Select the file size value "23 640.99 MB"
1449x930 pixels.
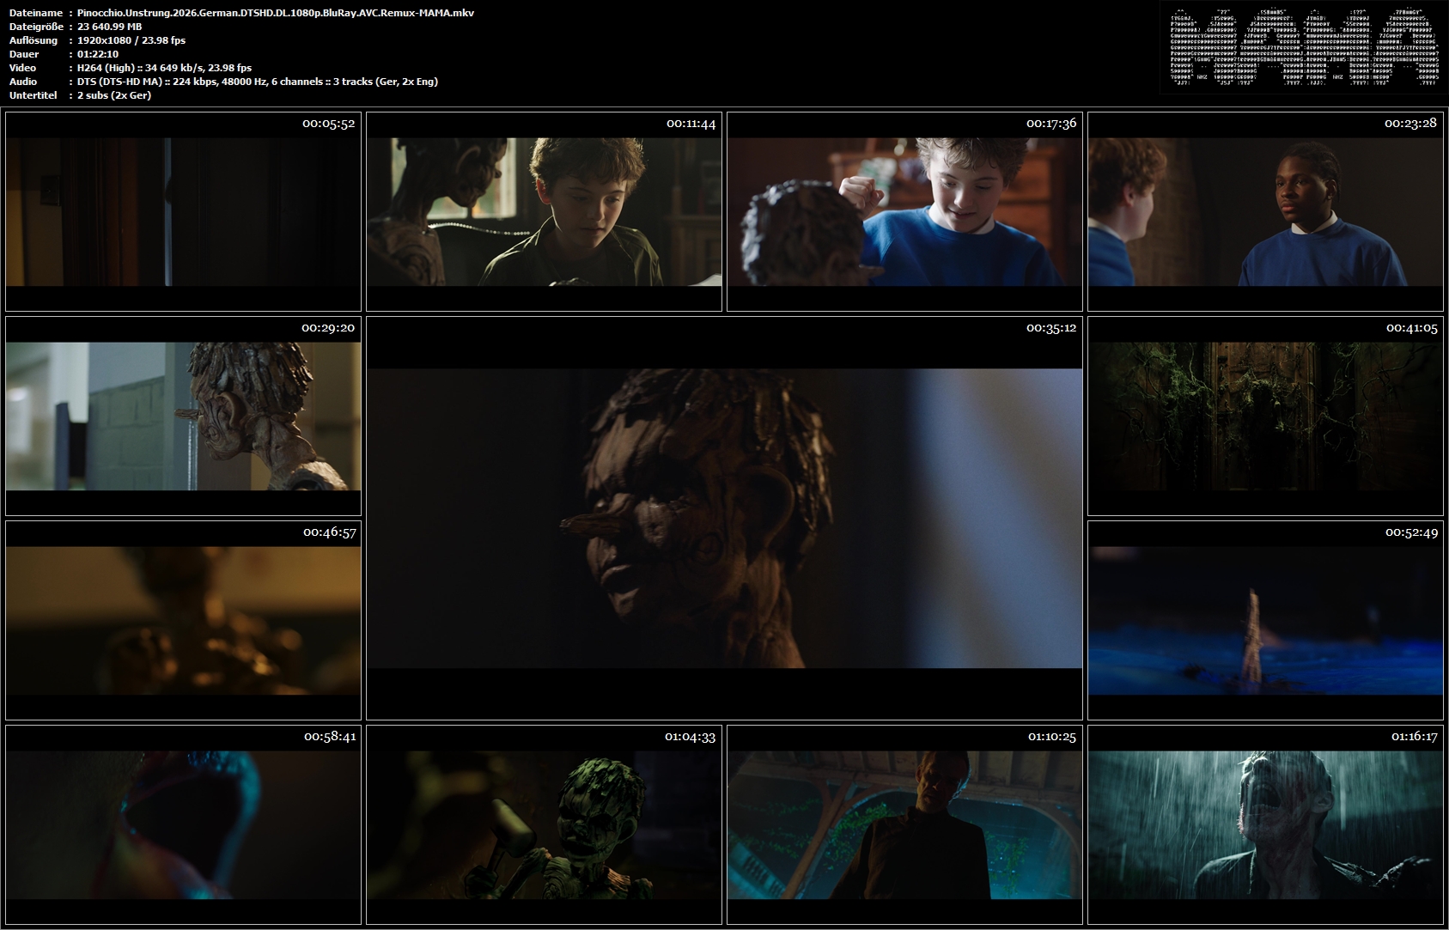[x=110, y=27]
